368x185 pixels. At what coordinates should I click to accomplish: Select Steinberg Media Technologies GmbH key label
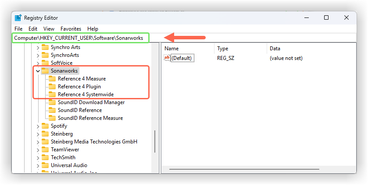[x=94, y=142]
